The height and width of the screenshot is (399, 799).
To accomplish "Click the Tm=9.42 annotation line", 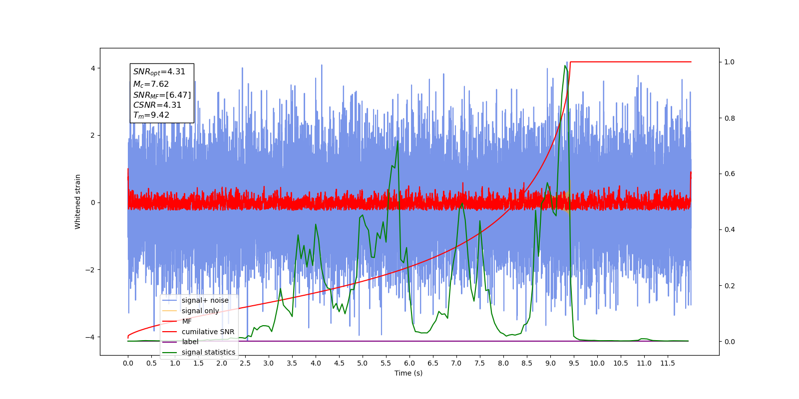I will (151, 115).
